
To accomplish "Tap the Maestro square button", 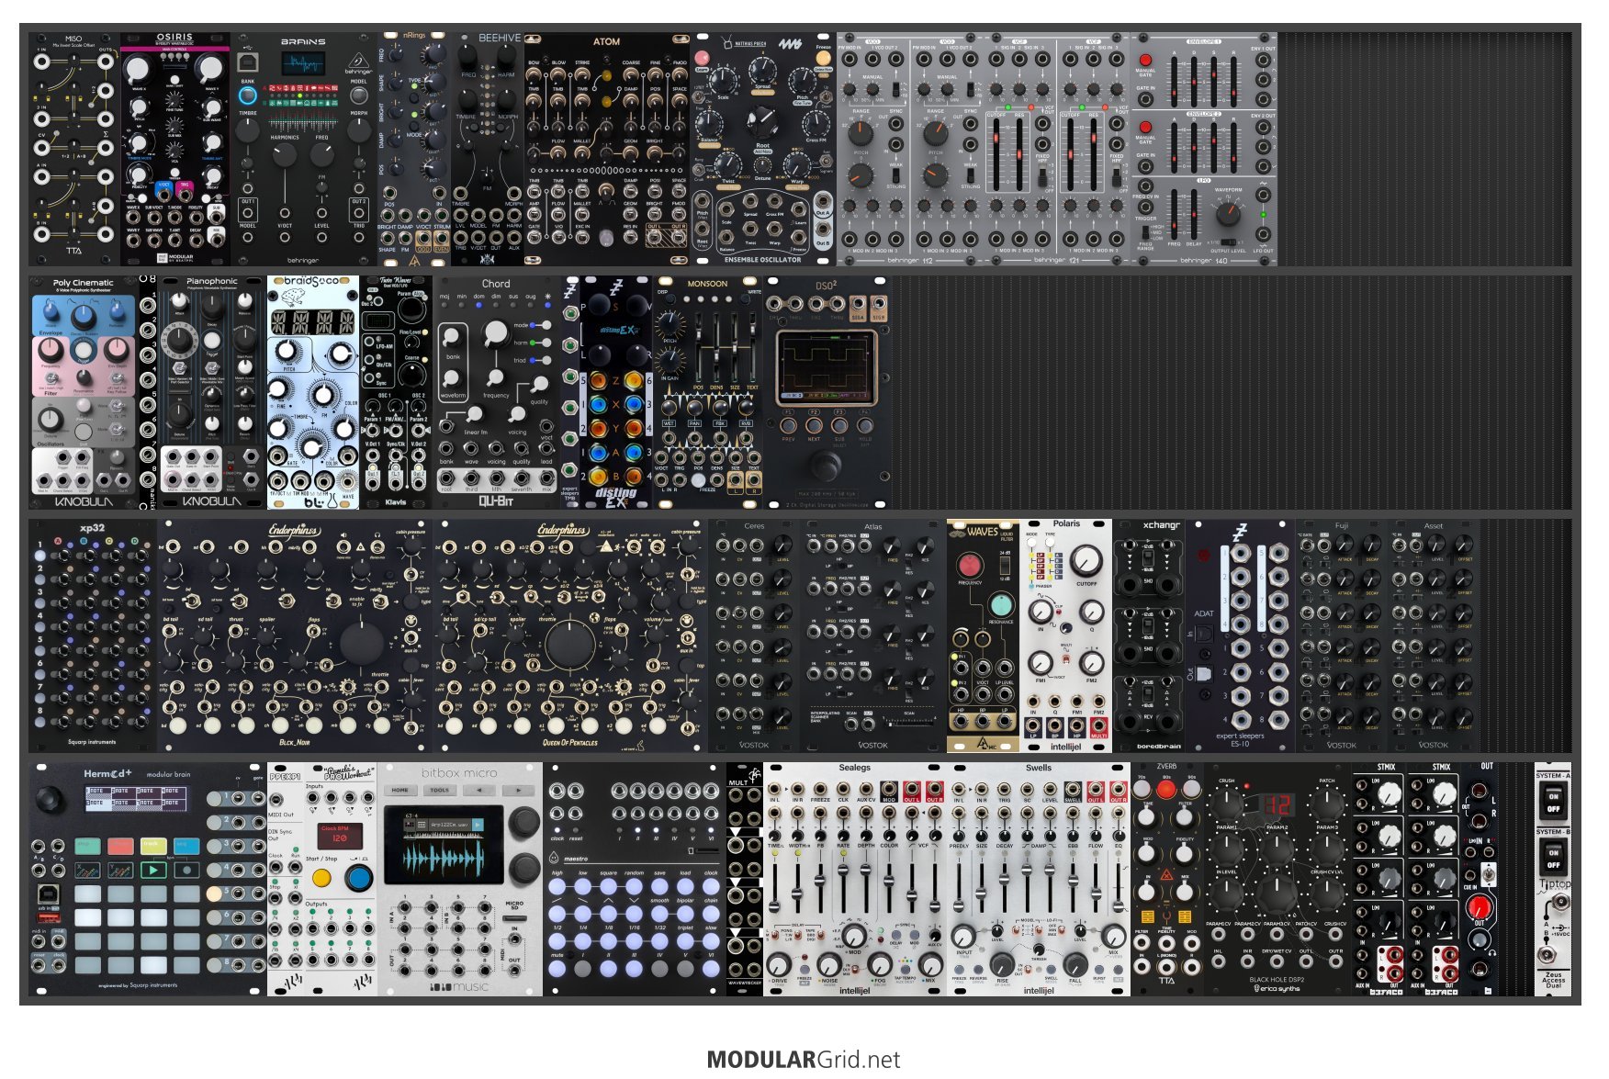I will tap(609, 886).
